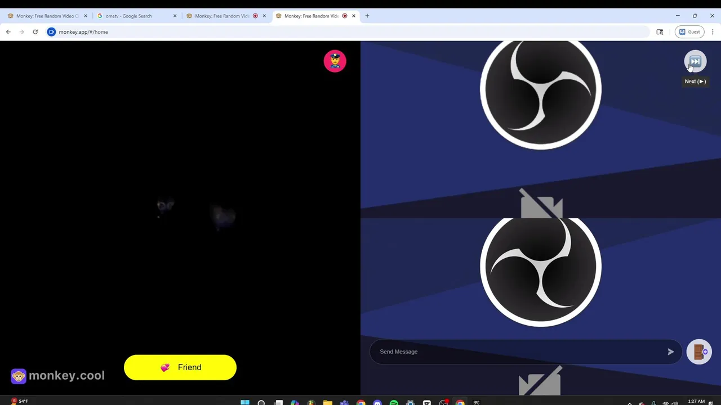Open Discord from the taskbar

(377, 402)
